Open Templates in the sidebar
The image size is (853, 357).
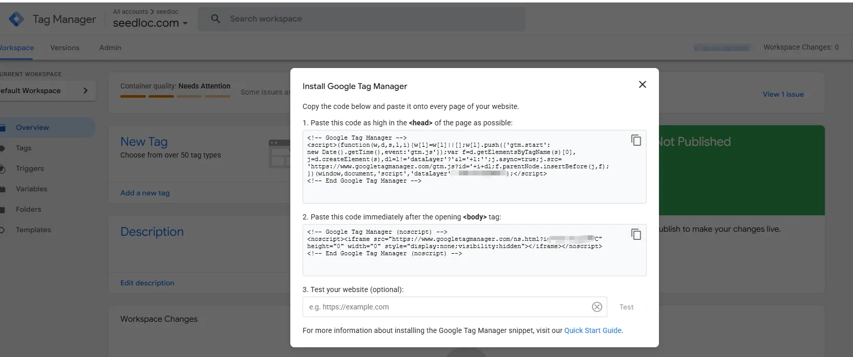tap(33, 230)
